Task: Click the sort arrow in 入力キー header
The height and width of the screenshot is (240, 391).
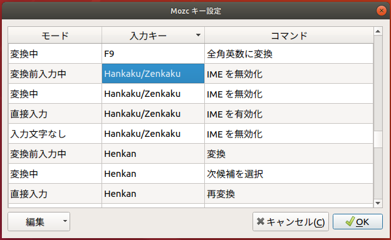Action: click(x=198, y=35)
